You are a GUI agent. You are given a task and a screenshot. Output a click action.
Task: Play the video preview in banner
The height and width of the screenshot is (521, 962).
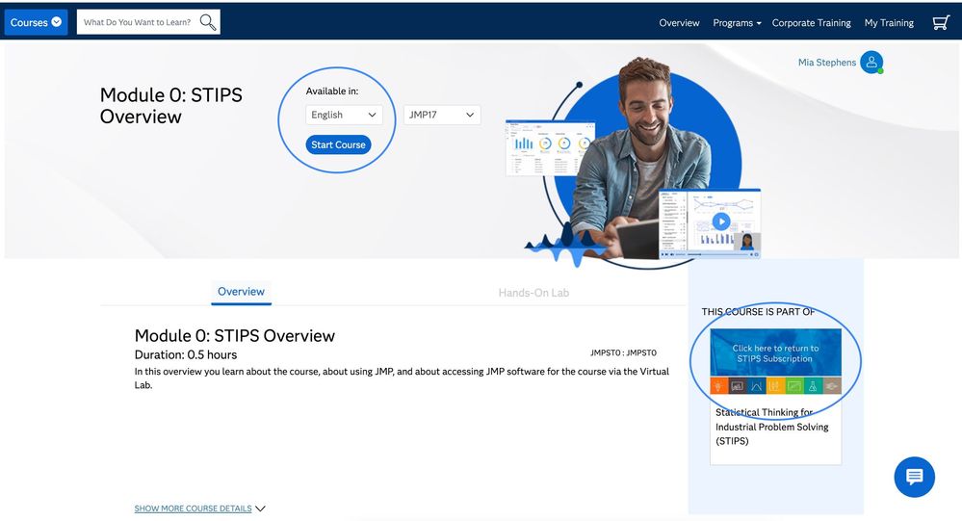[721, 221]
